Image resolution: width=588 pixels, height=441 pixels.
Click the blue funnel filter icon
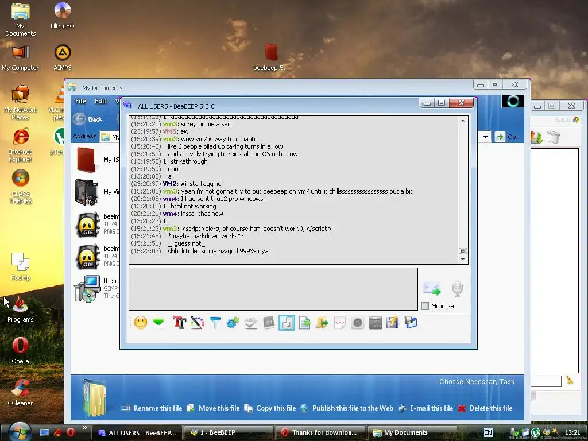click(x=215, y=323)
